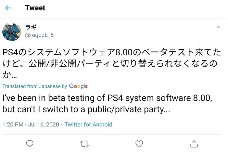The image size is (228, 153).
Task: Like the tweet with the heart
Action: (x=139, y=143)
